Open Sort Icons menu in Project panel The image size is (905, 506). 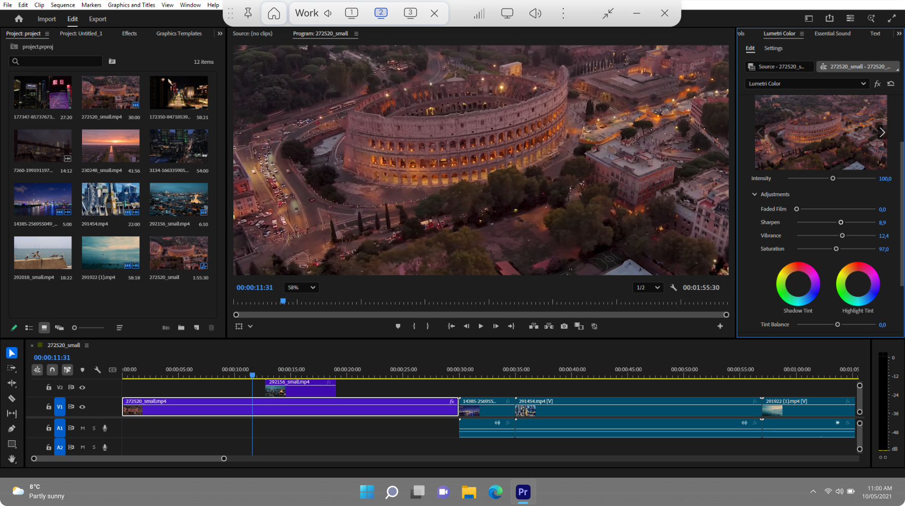click(x=119, y=328)
